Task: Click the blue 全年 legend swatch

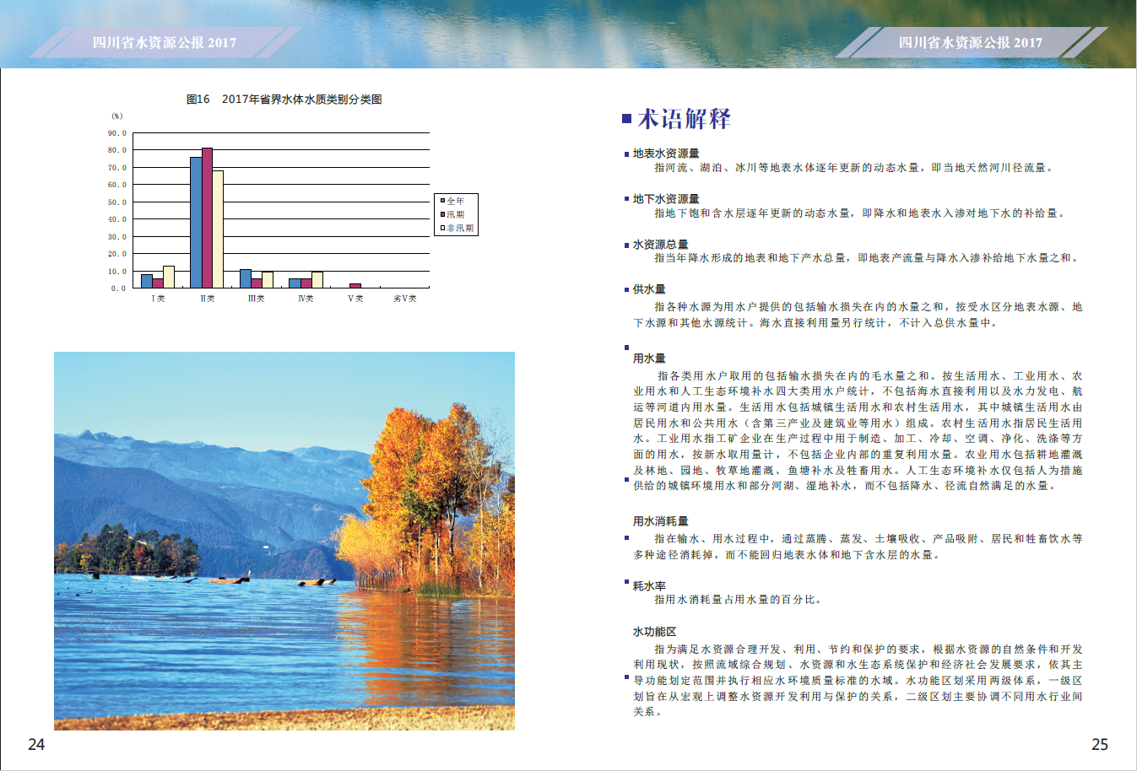Action: coord(441,201)
